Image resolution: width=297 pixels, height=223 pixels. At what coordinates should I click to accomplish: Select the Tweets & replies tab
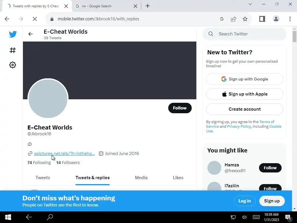point(93,178)
